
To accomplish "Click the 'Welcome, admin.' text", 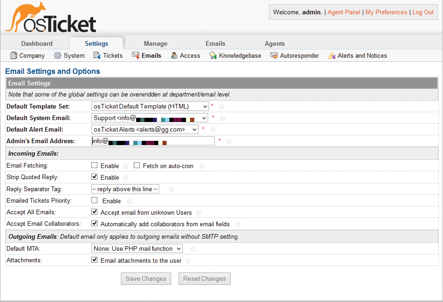I will pyautogui.click(x=298, y=12).
